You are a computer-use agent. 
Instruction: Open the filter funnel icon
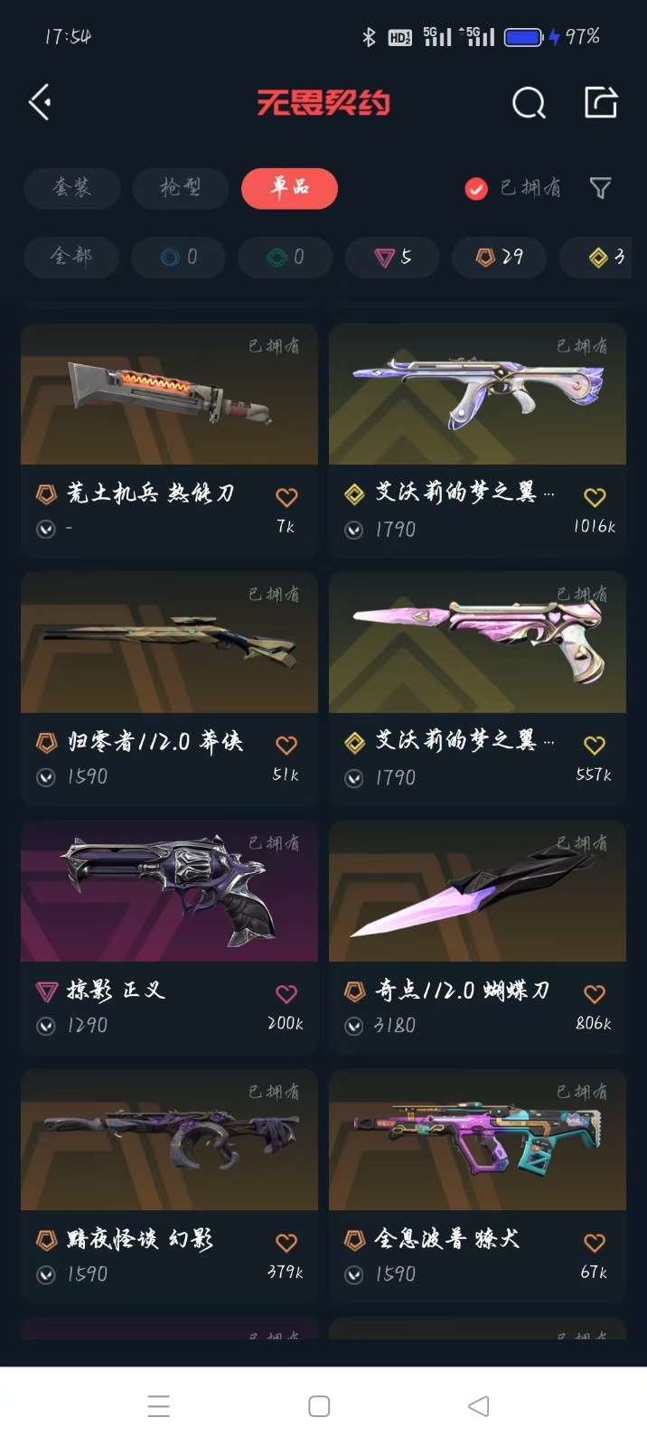click(x=600, y=187)
